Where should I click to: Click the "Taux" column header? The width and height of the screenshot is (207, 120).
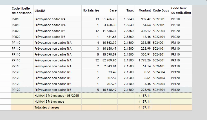click(126, 11)
